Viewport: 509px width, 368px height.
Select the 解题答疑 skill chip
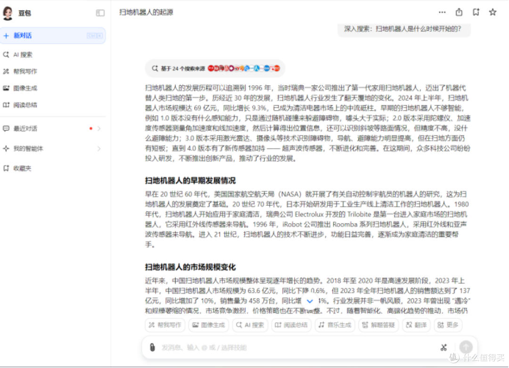(378, 325)
